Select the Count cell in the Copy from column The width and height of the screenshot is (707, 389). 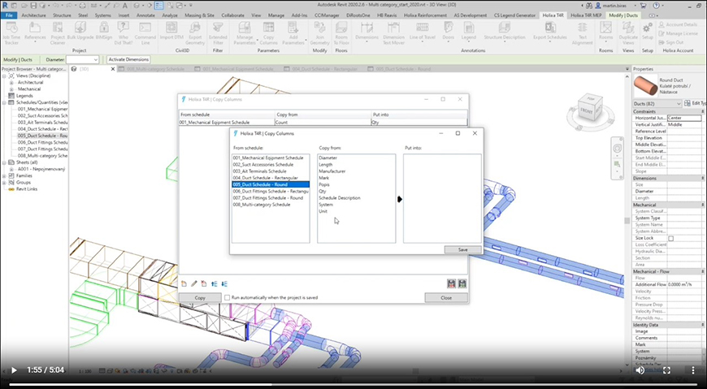pyautogui.click(x=323, y=122)
